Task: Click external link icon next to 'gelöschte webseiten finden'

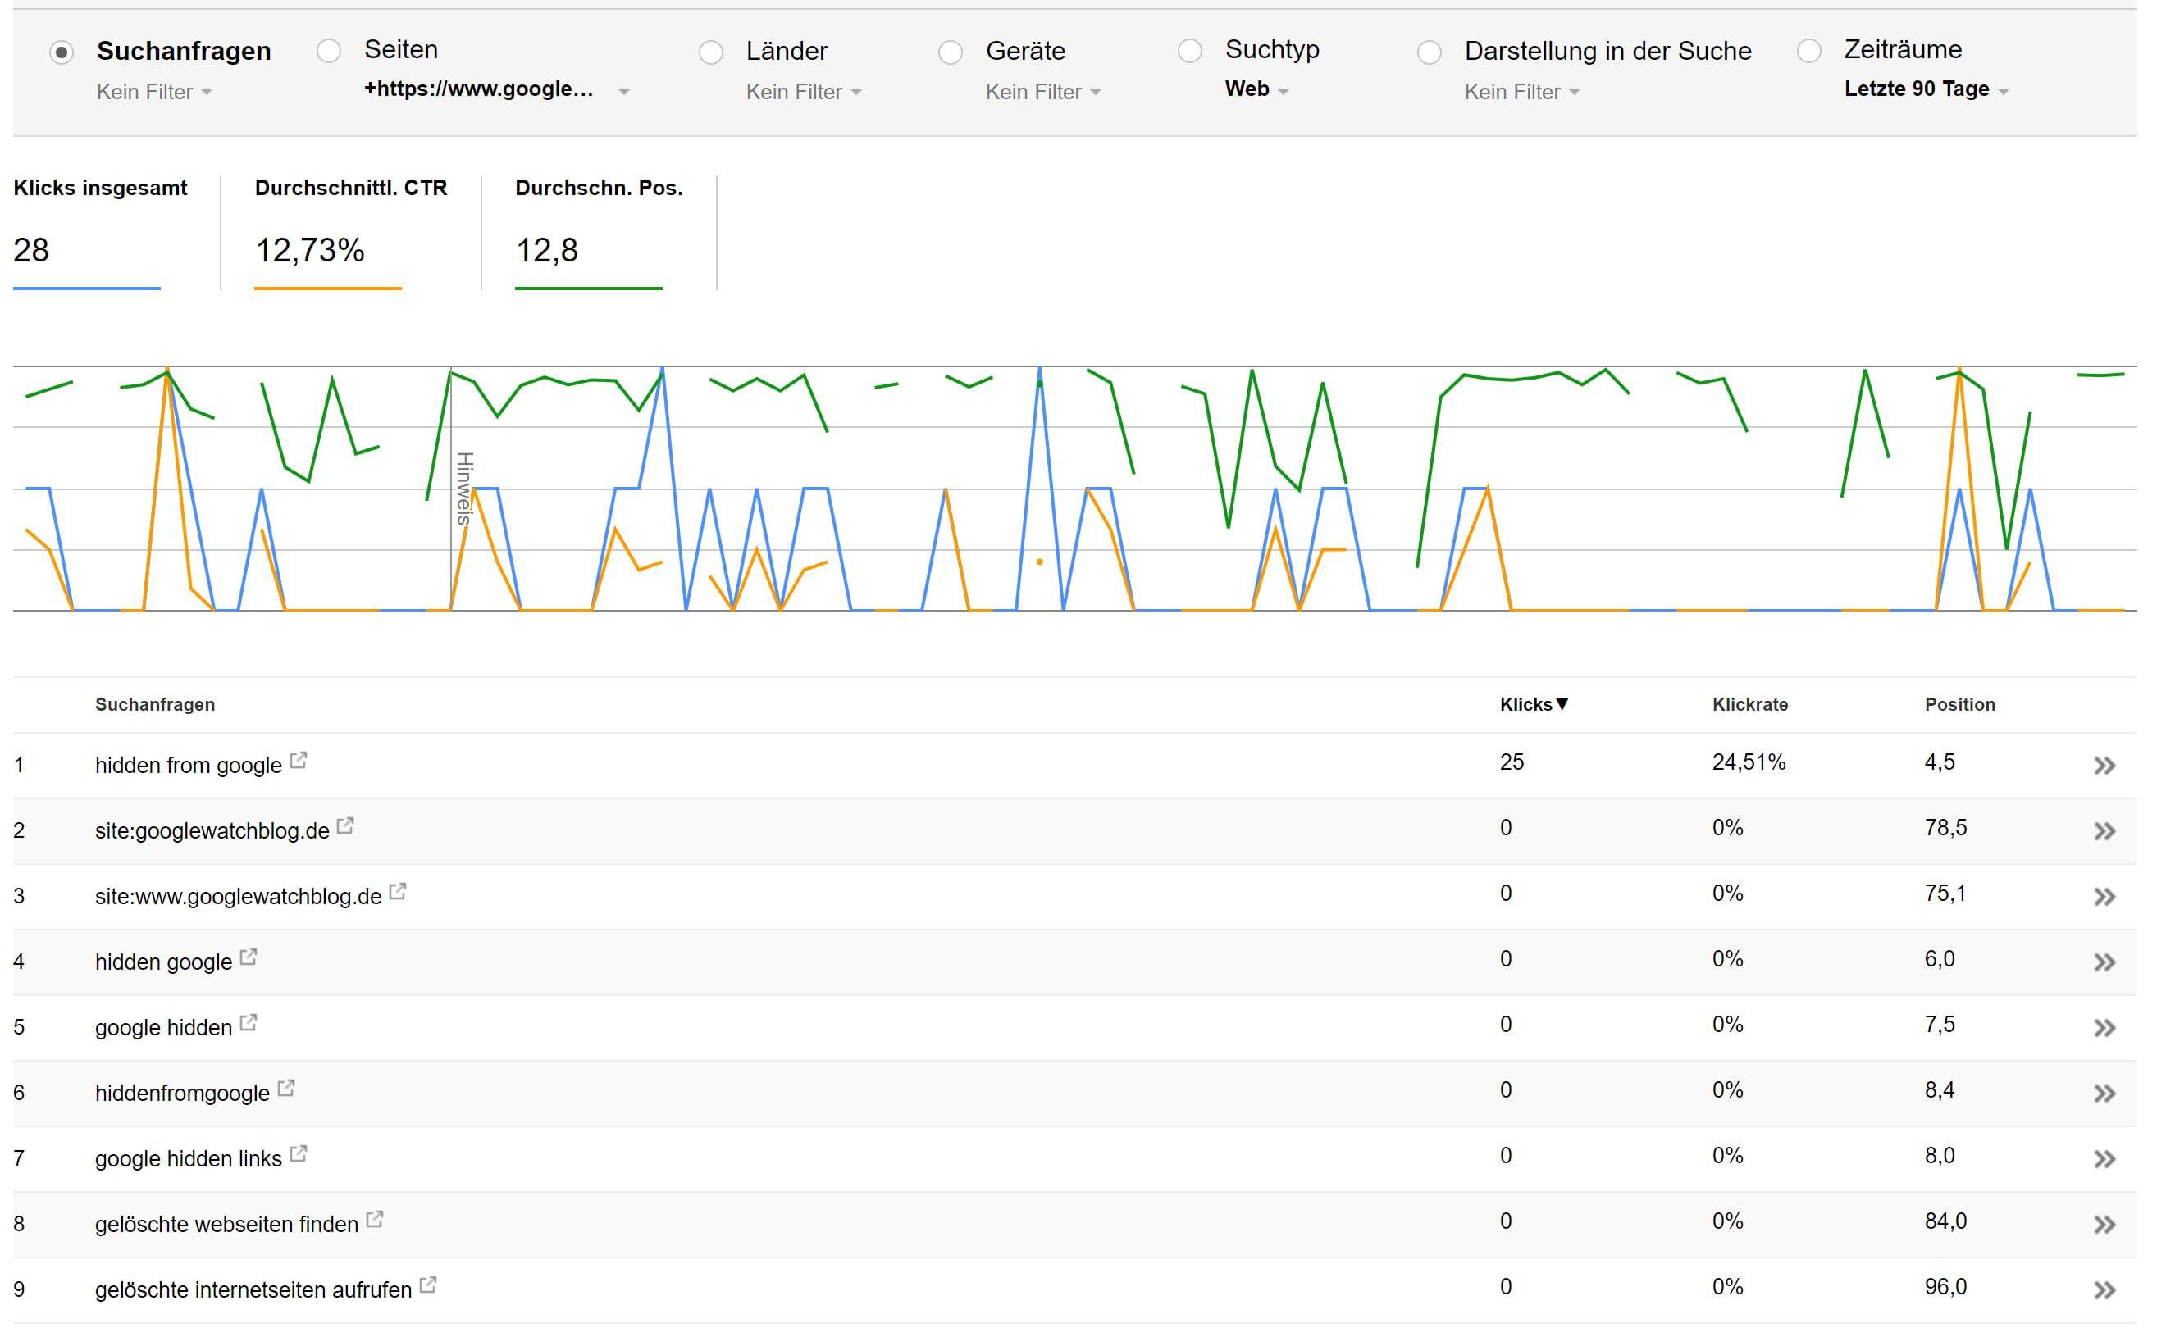Action: [375, 1220]
